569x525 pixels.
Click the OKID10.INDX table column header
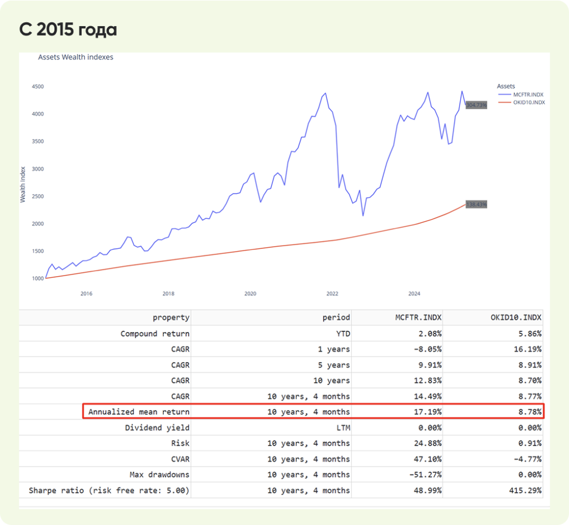(516, 317)
